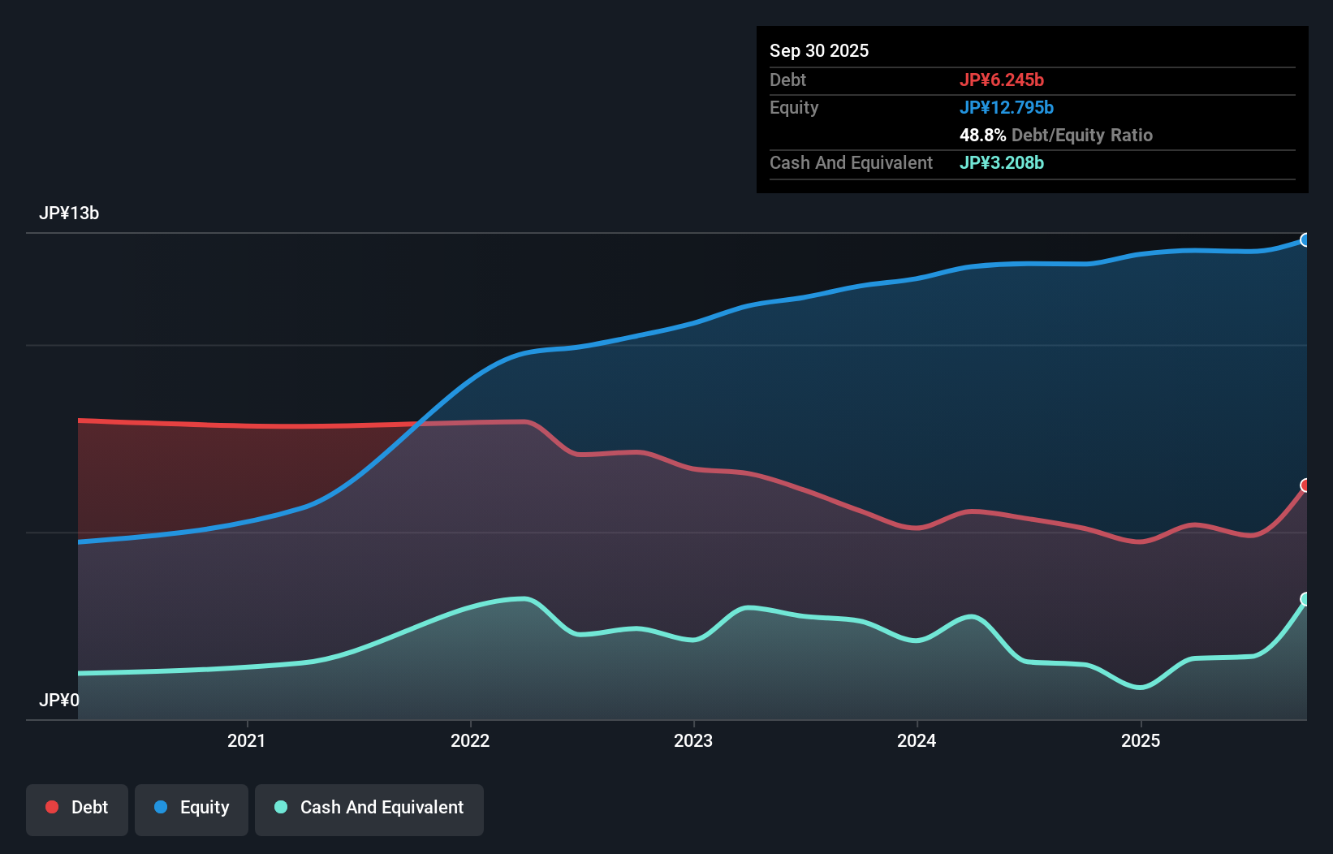
Task: Toggle the Equity series visibility
Action: point(191,808)
